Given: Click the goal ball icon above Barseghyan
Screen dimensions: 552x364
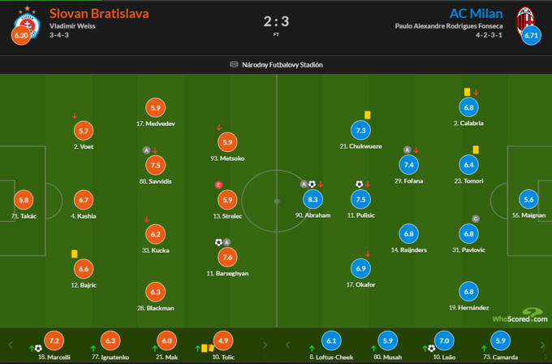Looking at the screenshot, I should coord(218,242).
